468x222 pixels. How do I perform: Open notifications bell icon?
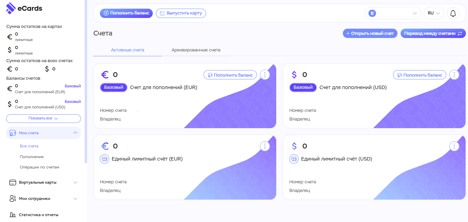tap(453, 13)
